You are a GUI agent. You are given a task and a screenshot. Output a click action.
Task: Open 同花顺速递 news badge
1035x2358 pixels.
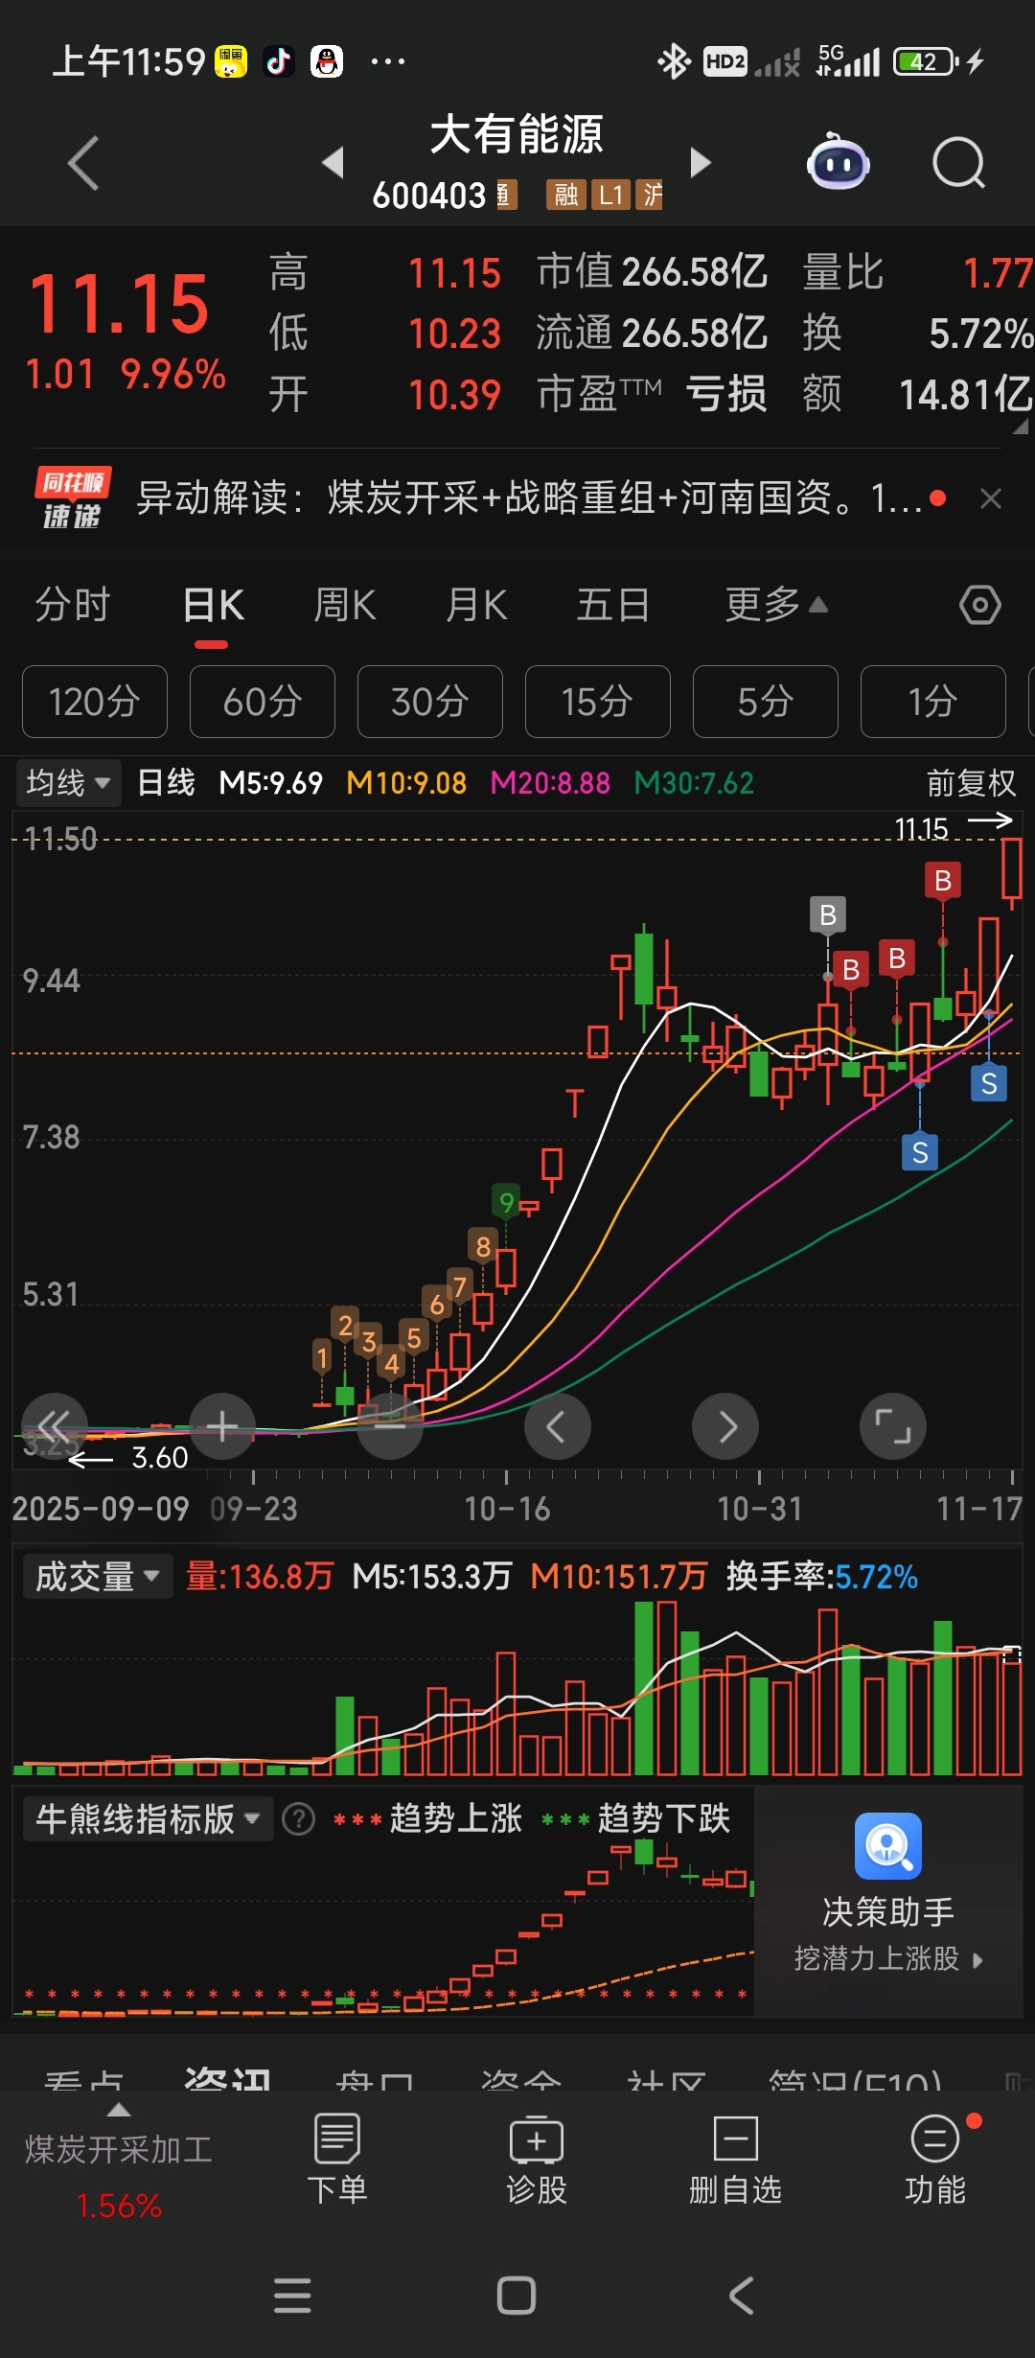[73, 497]
